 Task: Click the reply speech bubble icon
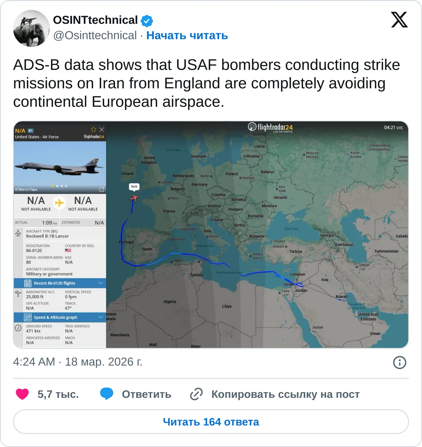point(106,394)
